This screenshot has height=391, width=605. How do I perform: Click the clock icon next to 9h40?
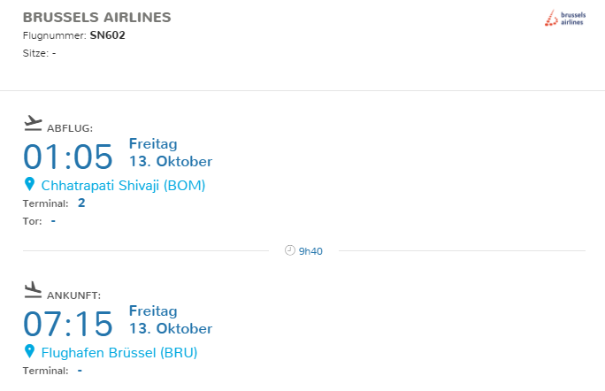(x=289, y=250)
